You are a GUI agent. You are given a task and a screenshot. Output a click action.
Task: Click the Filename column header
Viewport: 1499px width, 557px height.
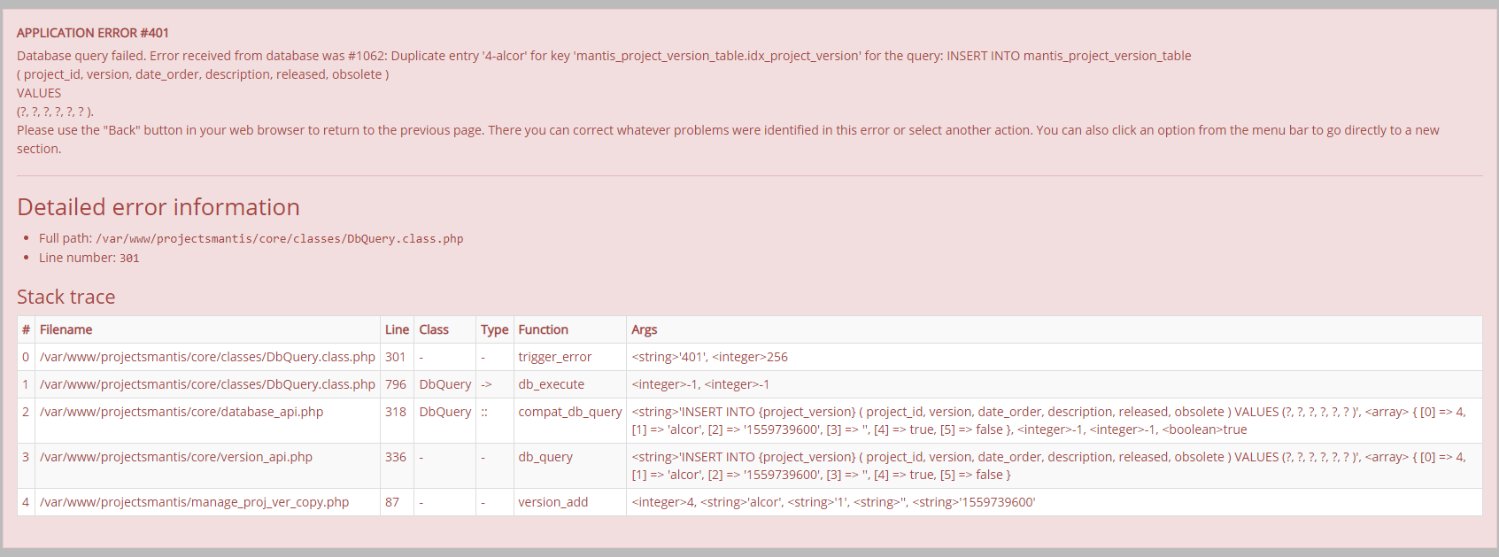coord(66,329)
